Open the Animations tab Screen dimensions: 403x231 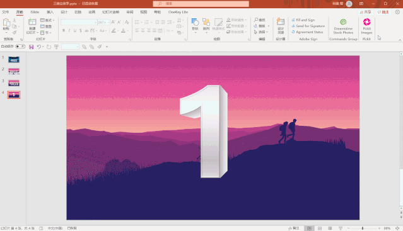[x=91, y=12]
